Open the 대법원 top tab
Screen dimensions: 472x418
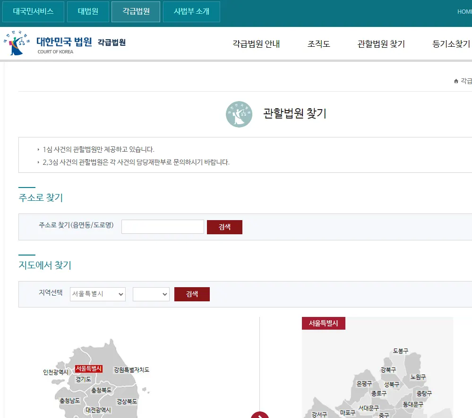coord(88,11)
